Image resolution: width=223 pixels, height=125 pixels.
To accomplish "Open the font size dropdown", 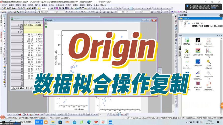I will pos(64,12).
